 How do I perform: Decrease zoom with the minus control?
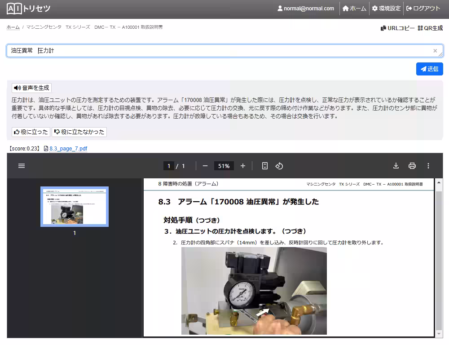click(205, 166)
